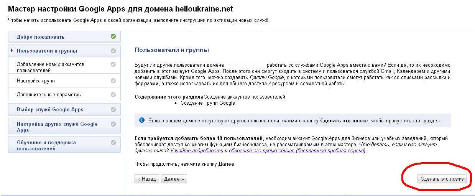The width and height of the screenshot is (475, 196).
Task: Open Обучение и поддержка пользователей section
Action: (x=64, y=145)
